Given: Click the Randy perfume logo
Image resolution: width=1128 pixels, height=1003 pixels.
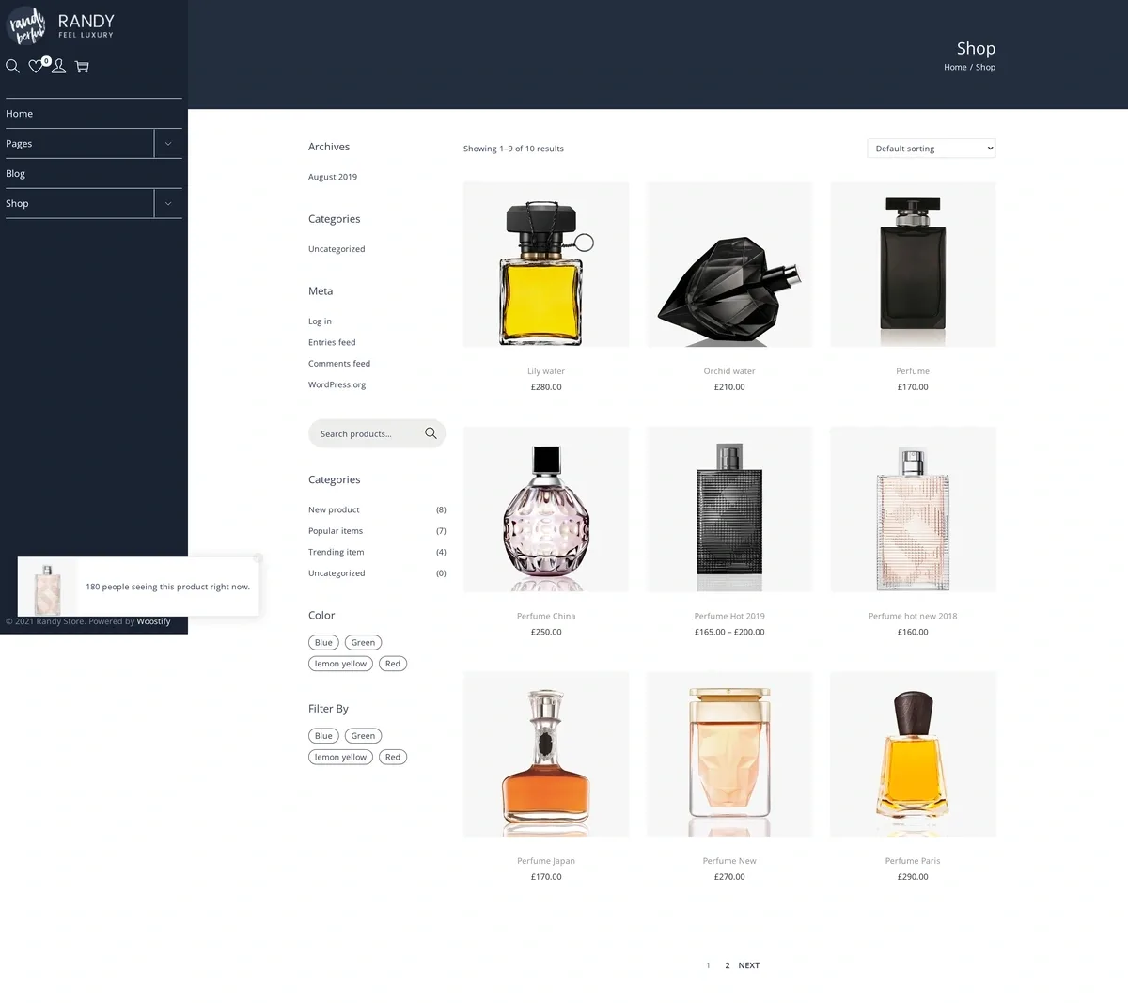Looking at the screenshot, I should tap(26, 26).
